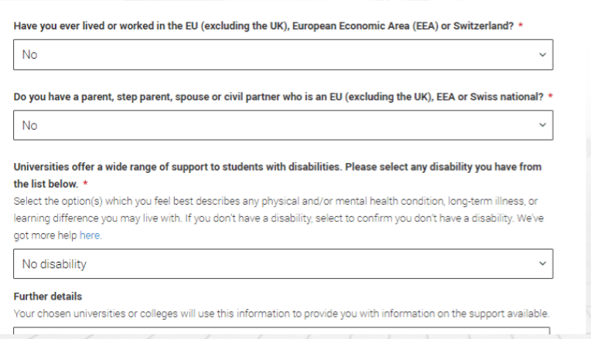591x339 pixels.
Task: Click the chevron arrow on the Swiss national dropdown
Action: click(542, 125)
